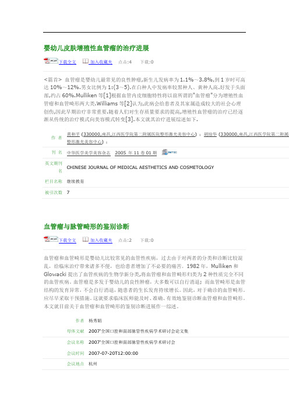The width and height of the screenshot is (289, 409).
Task: Open author link 黄和平
Action: tap(73, 134)
